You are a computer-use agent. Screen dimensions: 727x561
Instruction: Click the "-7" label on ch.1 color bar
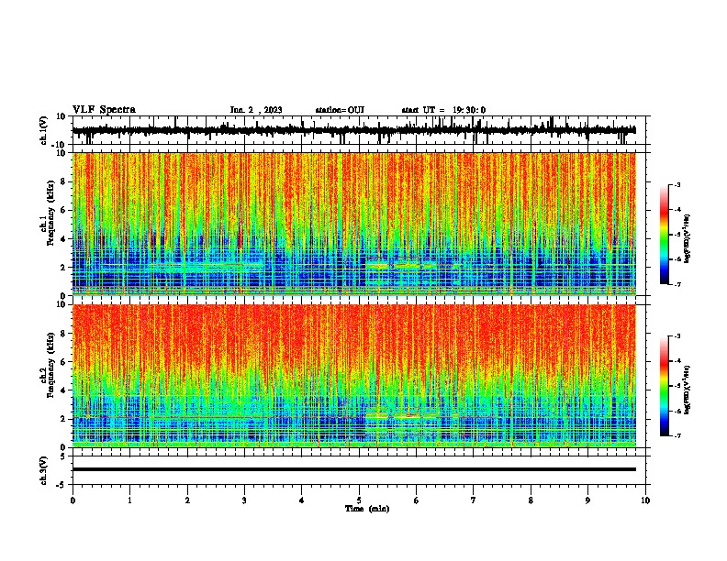click(x=677, y=284)
